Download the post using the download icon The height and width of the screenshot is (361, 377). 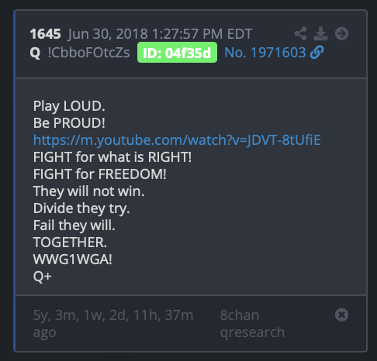[x=320, y=33]
